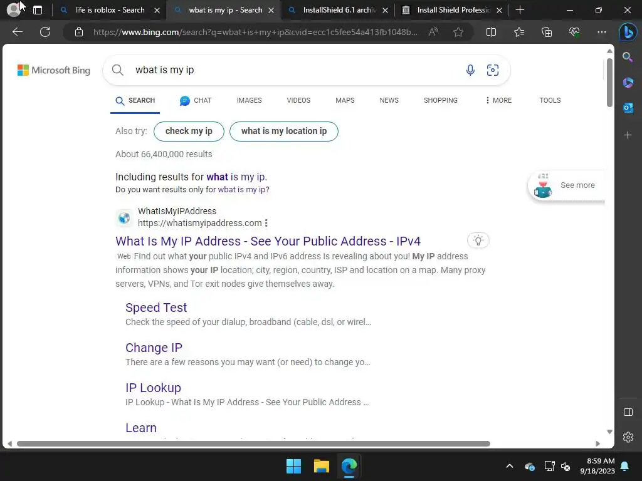The image size is (642, 481).
Task: Click the OneDrive tray icon
Action: pos(529,466)
